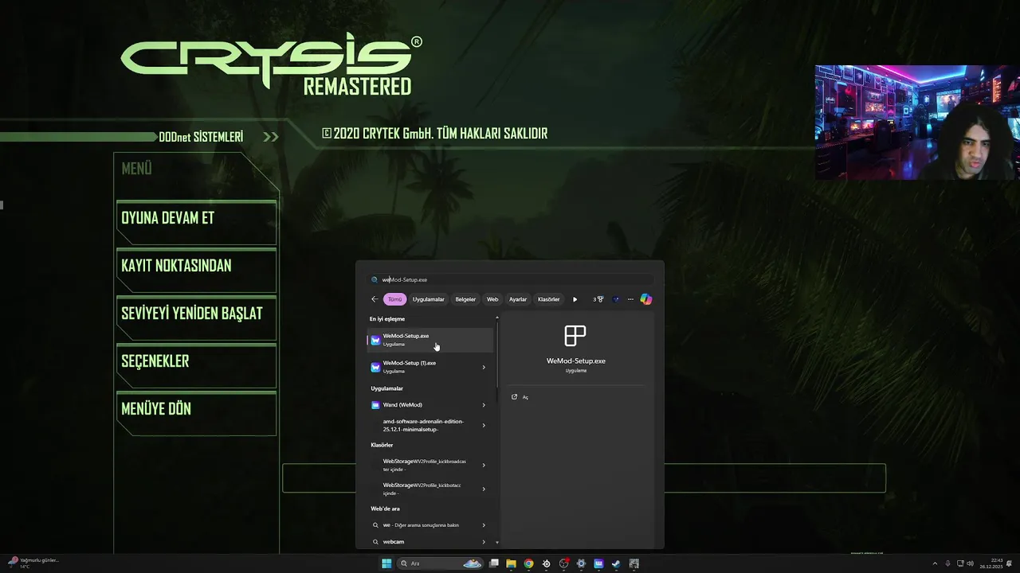The height and width of the screenshot is (573, 1020).
Task: Switch to the Klasörler filter tab
Action: point(549,299)
